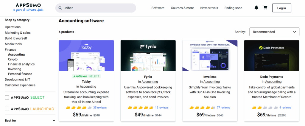Screen dimensions: 305x126
Task: Open the shopping cart icon
Action: 265,8
